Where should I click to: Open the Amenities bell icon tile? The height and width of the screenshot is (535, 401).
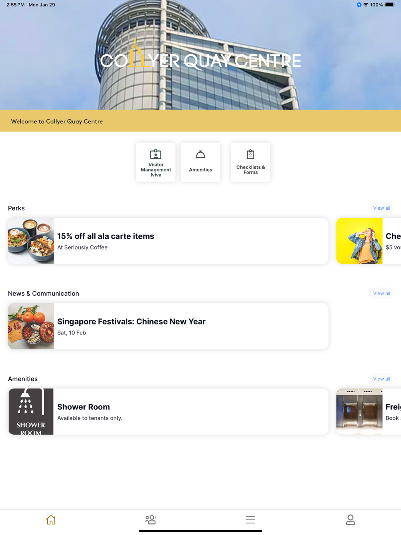200,162
